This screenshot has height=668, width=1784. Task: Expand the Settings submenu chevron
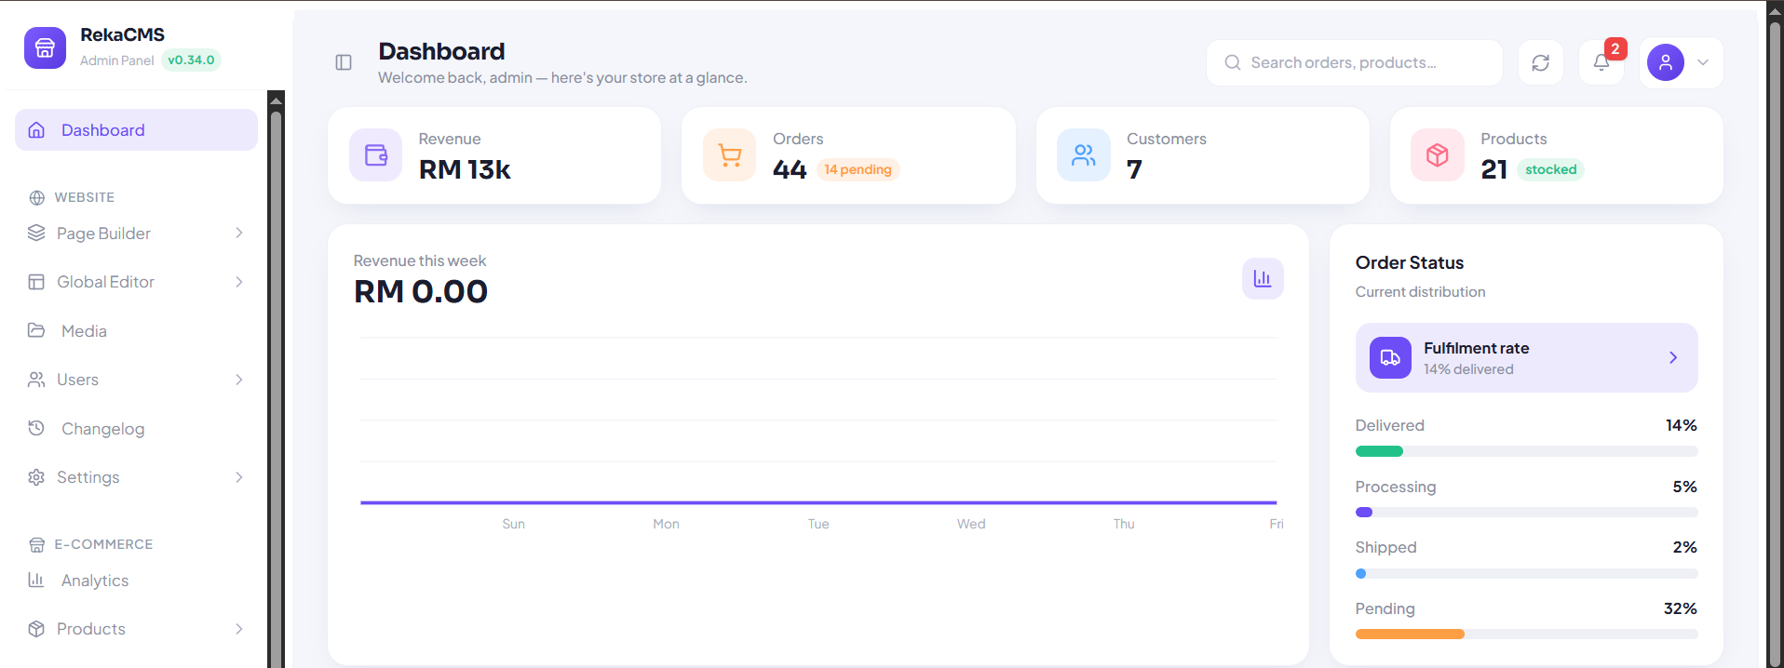[x=239, y=477]
